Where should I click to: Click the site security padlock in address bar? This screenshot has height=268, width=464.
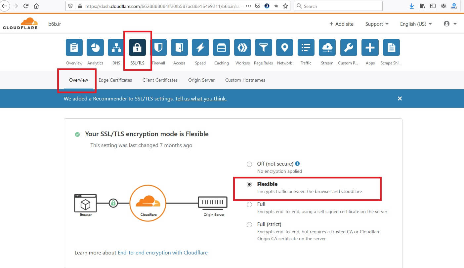point(80,6)
